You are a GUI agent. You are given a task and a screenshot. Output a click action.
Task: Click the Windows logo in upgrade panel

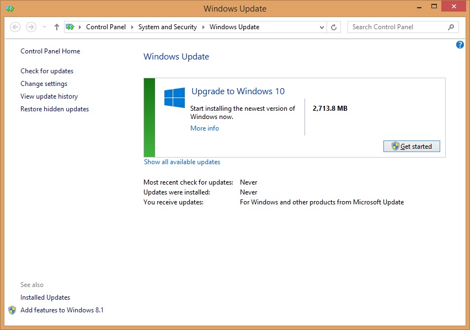(x=174, y=98)
